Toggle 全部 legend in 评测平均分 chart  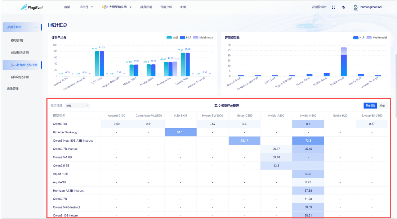coord(172,38)
